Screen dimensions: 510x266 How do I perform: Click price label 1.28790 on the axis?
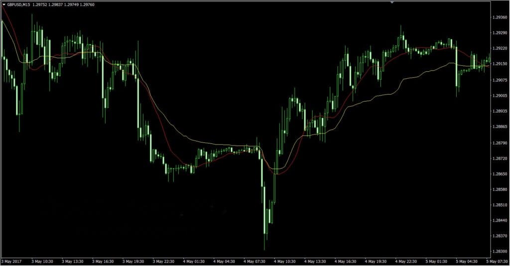500,143
